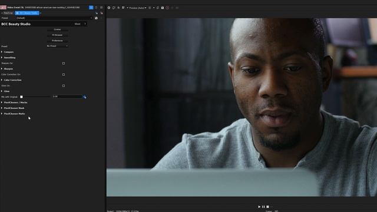Click the red circular record icon in preview toolbar
This screenshot has height=212, width=377.
tap(167, 8)
